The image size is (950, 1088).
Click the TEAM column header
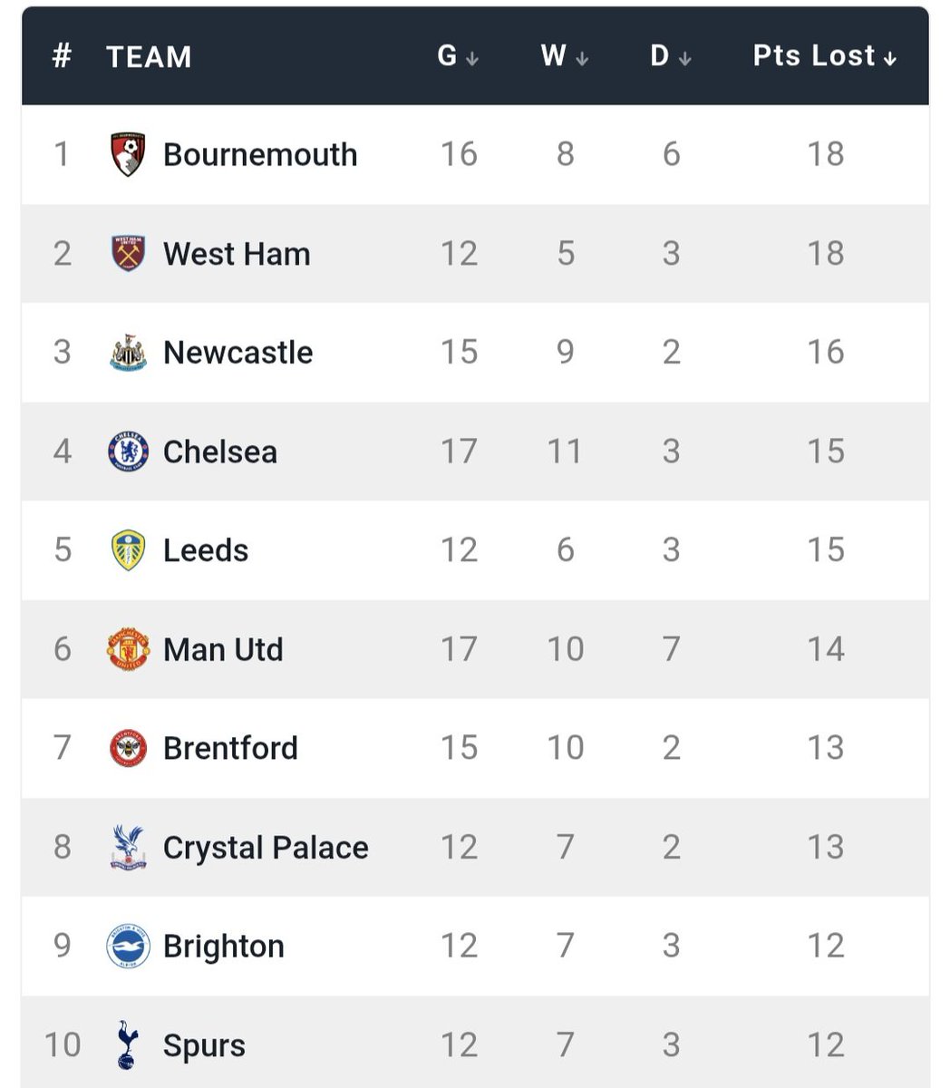[x=149, y=57]
